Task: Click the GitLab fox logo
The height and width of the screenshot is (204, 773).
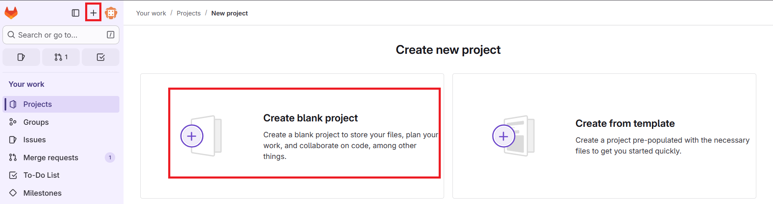Action: click(x=11, y=13)
